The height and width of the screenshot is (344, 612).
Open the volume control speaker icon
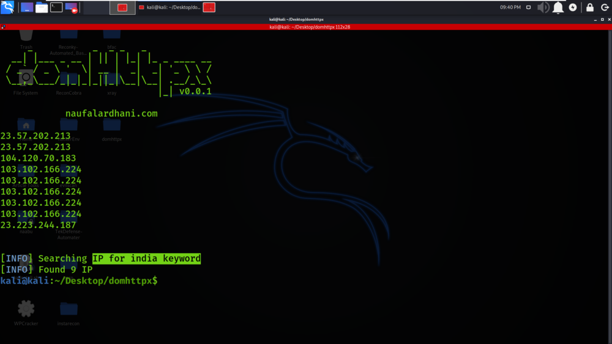[x=543, y=7]
